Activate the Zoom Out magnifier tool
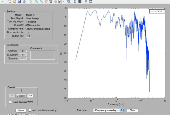The height and width of the screenshot is (115, 170). point(41,2)
